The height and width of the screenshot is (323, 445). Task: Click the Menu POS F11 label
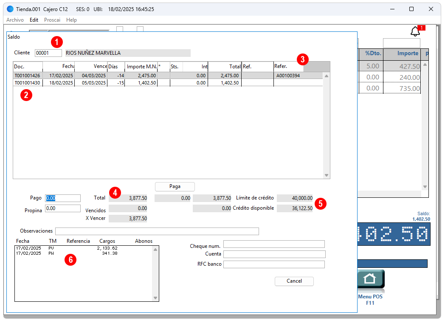pyautogui.click(x=370, y=300)
